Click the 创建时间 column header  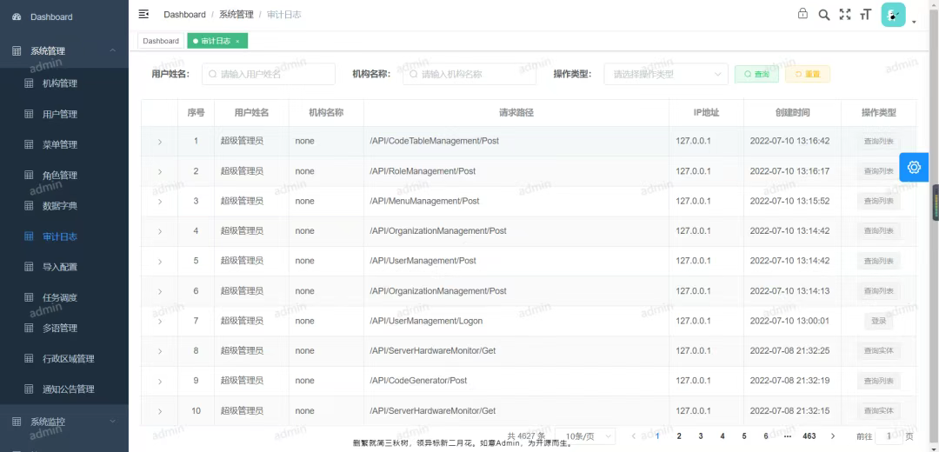792,112
